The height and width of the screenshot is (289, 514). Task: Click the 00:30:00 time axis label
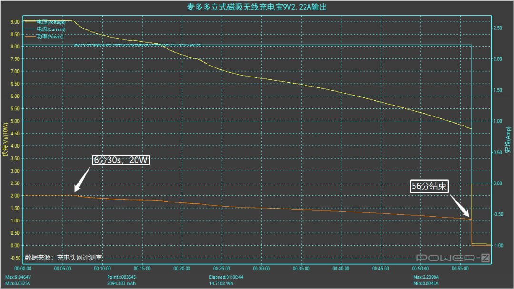pos(261,269)
